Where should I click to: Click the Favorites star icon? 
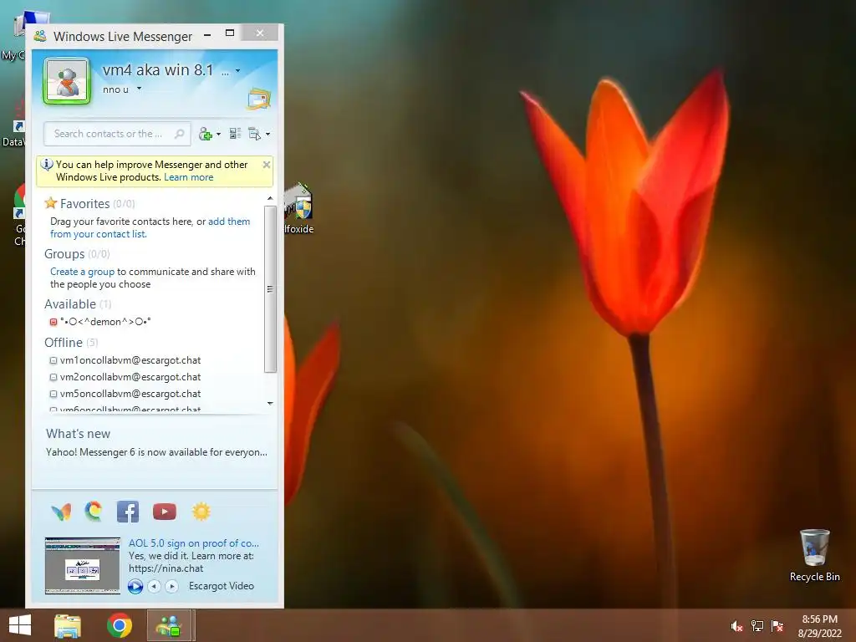point(51,203)
